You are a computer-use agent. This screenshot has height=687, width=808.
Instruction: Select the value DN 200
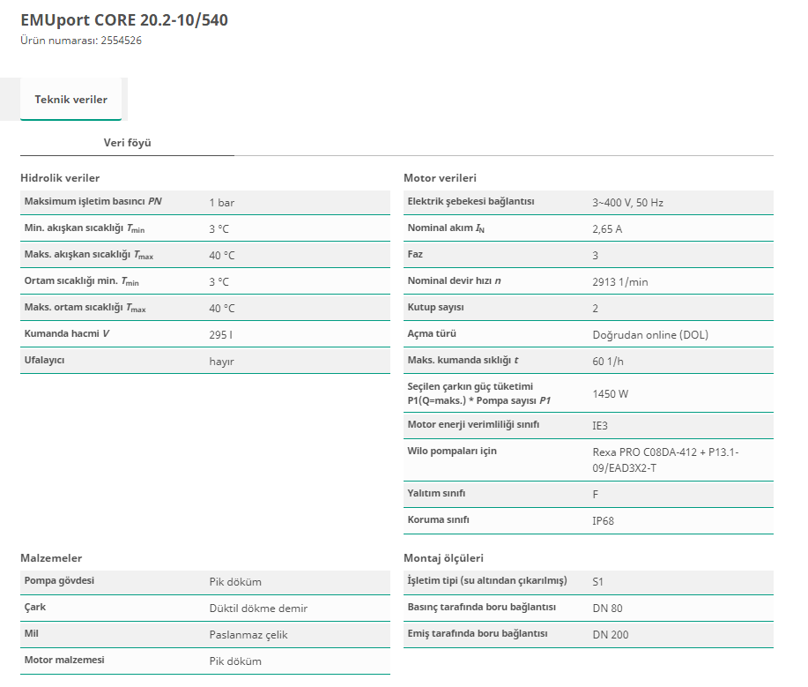(611, 635)
